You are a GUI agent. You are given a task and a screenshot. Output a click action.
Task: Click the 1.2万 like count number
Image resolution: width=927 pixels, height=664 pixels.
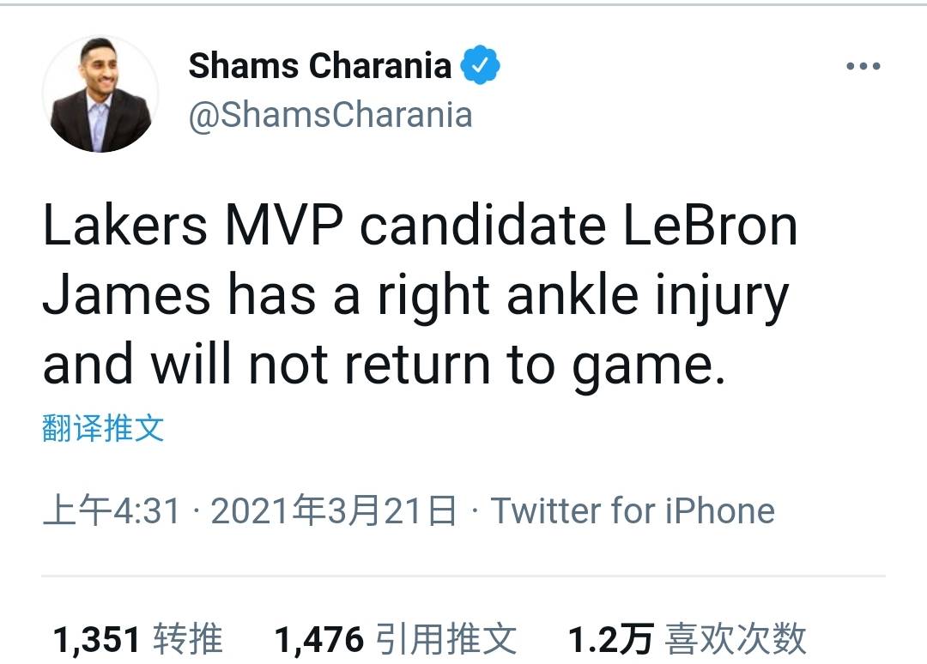pos(611,640)
